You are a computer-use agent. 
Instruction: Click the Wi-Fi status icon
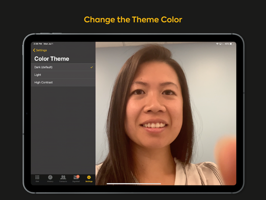[217, 44]
